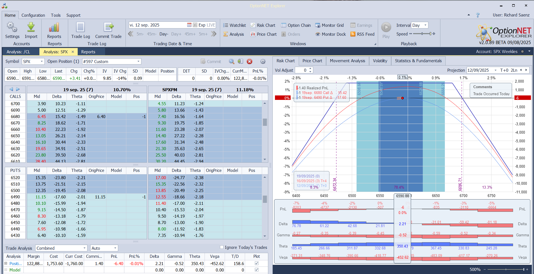Click the Import icon

click(31, 30)
